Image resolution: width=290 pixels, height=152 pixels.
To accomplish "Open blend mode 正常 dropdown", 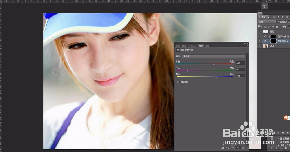I will pyautogui.click(x=267, y=22).
